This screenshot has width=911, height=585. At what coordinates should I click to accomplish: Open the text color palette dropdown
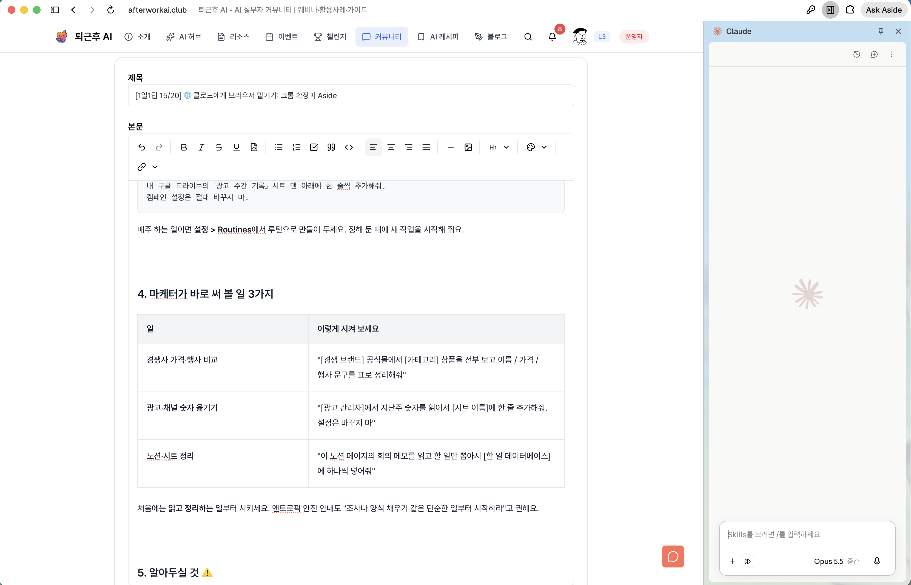(x=537, y=147)
